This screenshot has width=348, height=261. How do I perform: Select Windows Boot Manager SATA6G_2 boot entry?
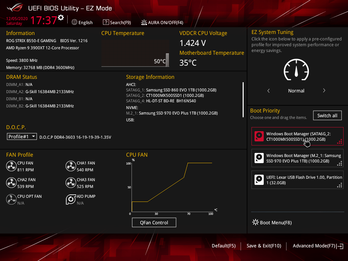pyautogui.click(x=297, y=136)
